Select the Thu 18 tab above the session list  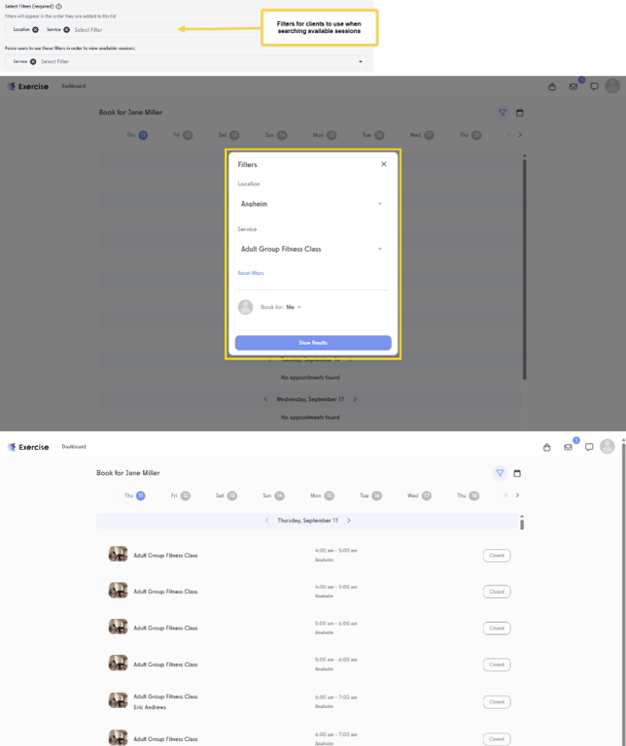(468, 495)
